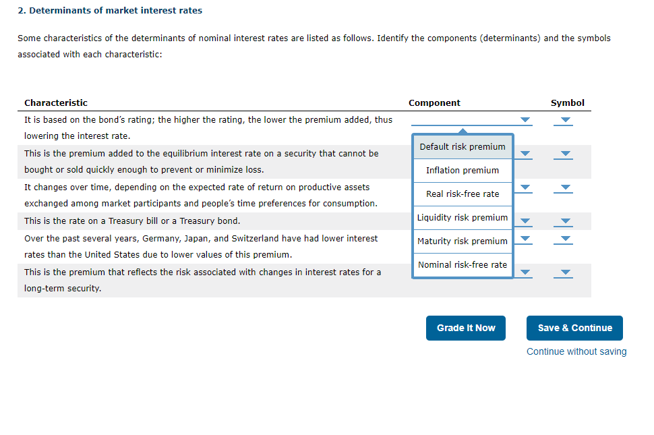The image size is (654, 435).
Task: Open the Symbol dropdown for the productive assets row
Action: 563,187
